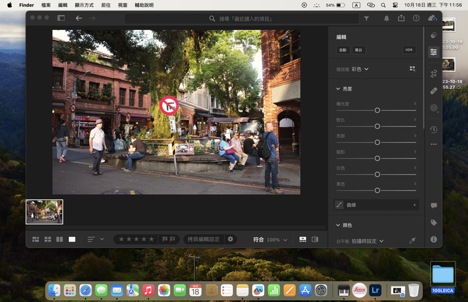The height and width of the screenshot is (302, 468).
Task: Toggle the left sidebar panel icon
Action: click(x=61, y=18)
